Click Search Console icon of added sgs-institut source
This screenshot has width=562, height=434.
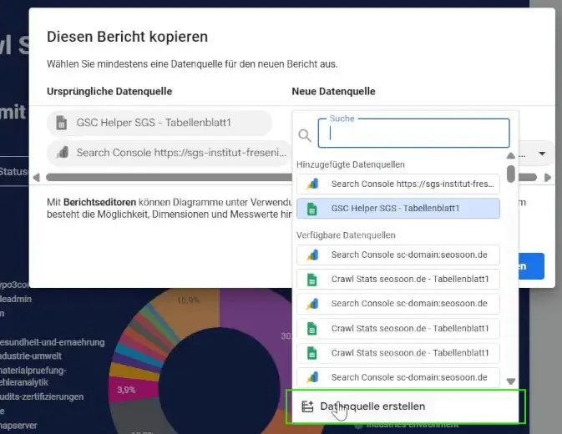(312, 184)
